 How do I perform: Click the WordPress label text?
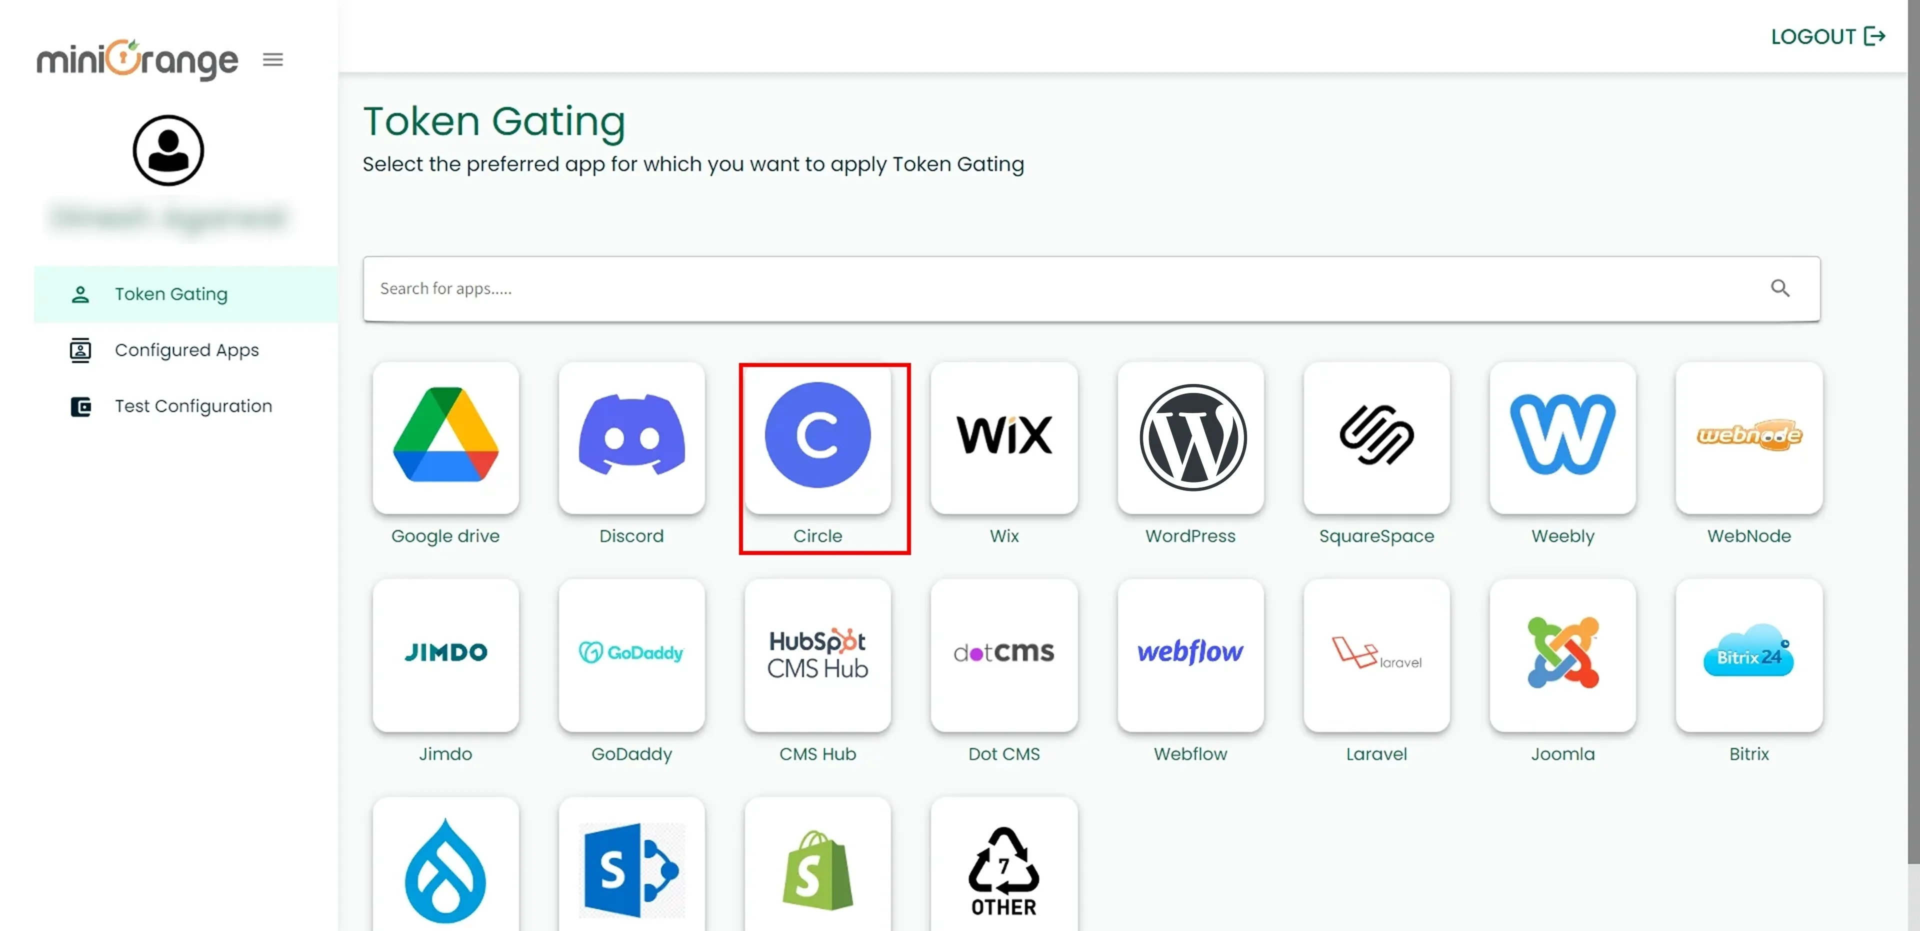point(1190,535)
